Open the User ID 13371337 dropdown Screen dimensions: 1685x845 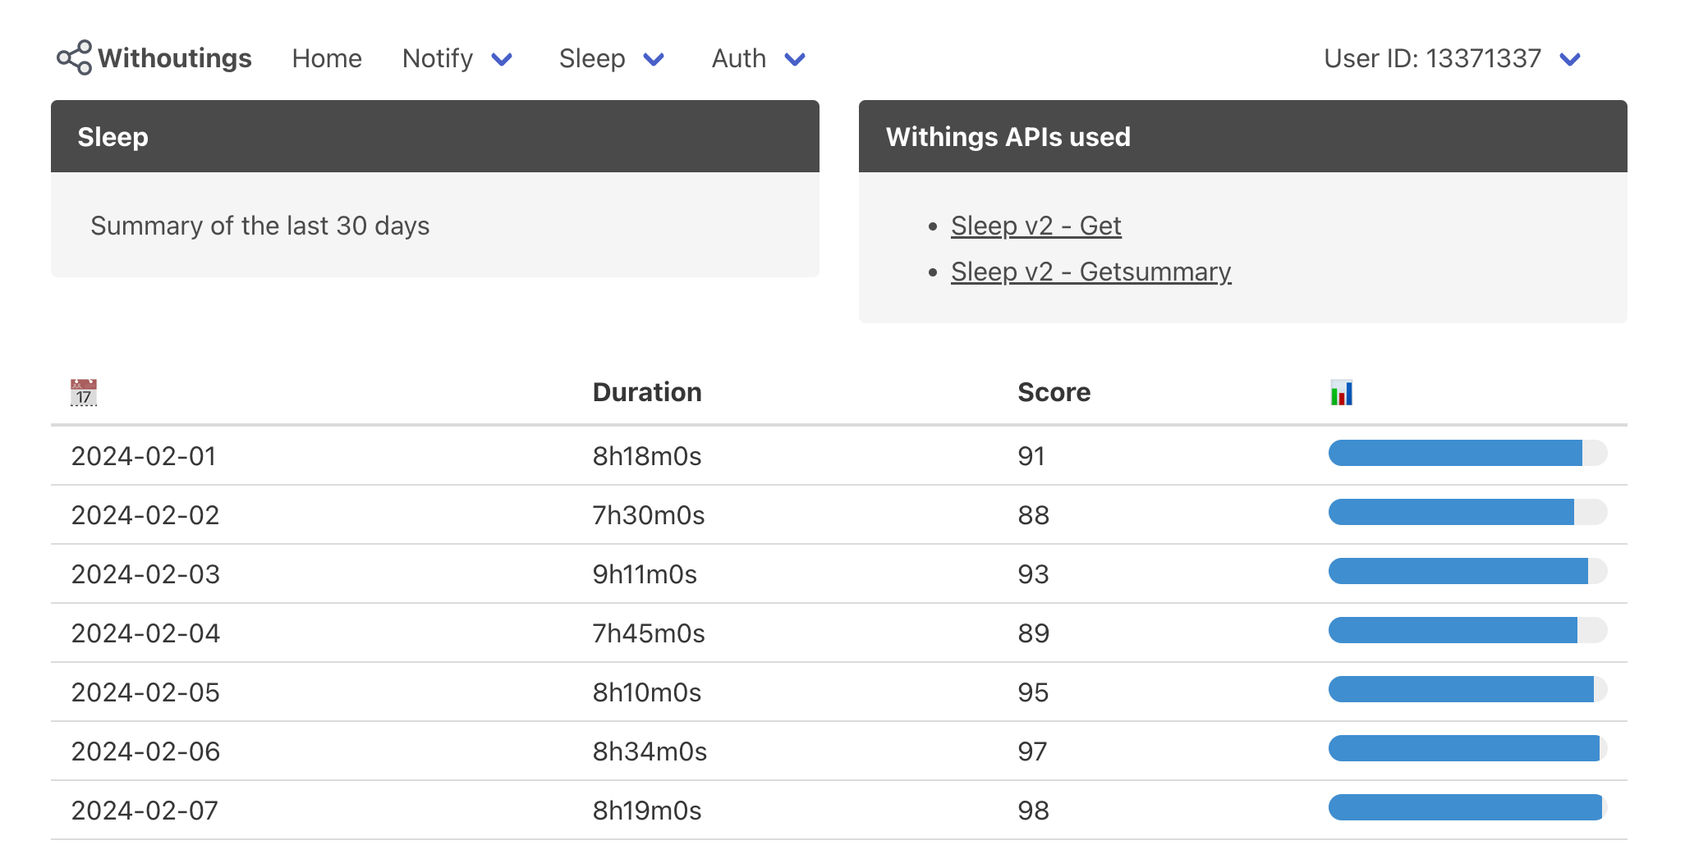[x=1570, y=59]
